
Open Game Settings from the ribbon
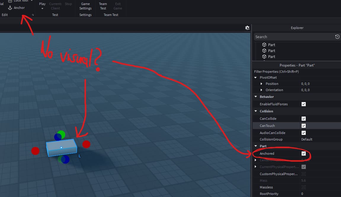click(x=85, y=6)
